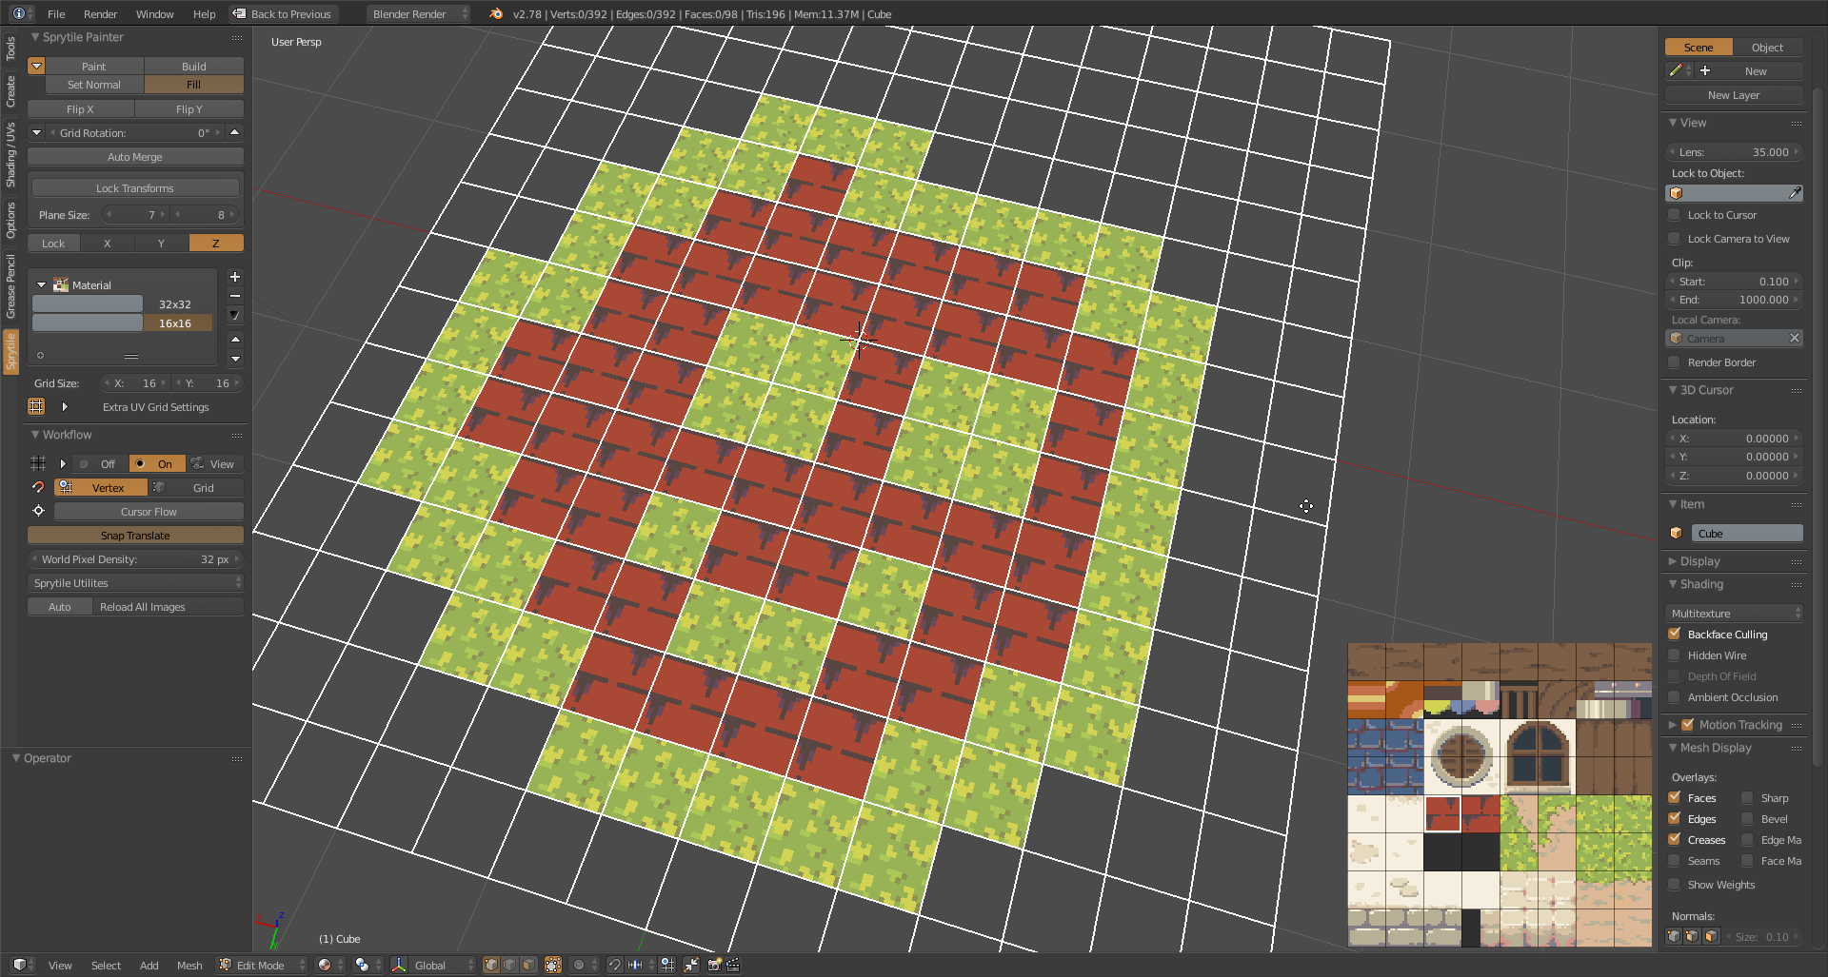Toggle the transform manipulator axes icon
This screenshot has width=1828, height=977.
399,965
